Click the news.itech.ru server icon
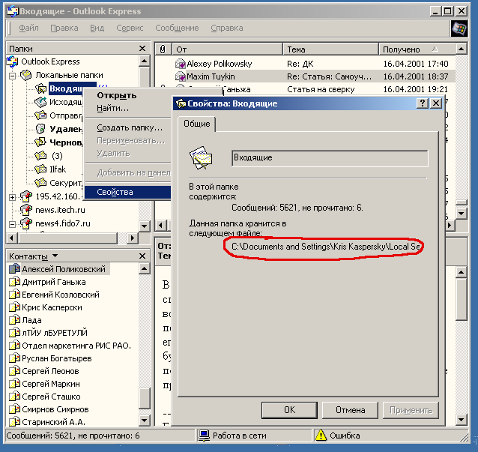The image size is (478, 452). tap(26, 210)
